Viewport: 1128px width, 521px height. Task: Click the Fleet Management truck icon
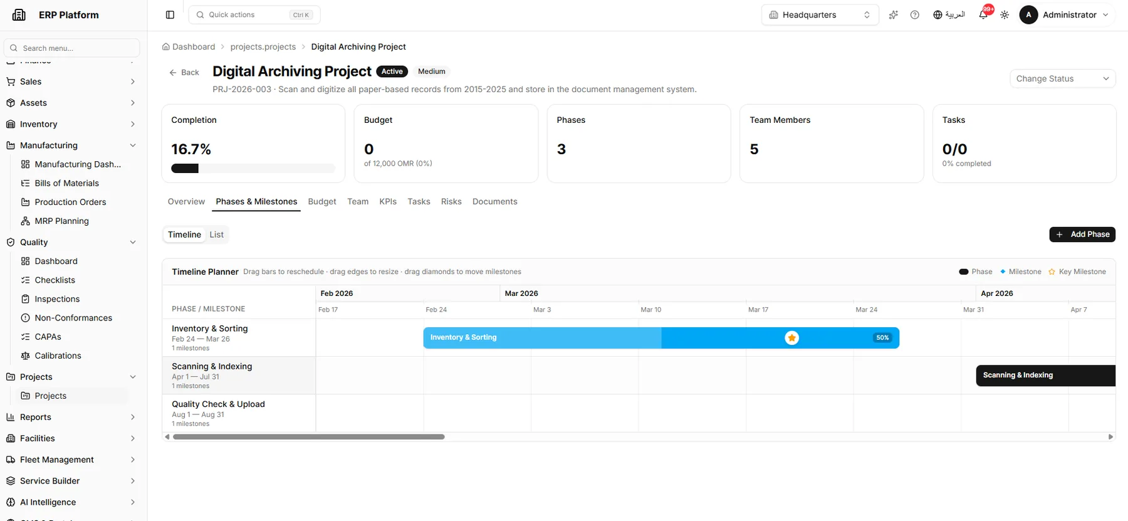point(11,460)
